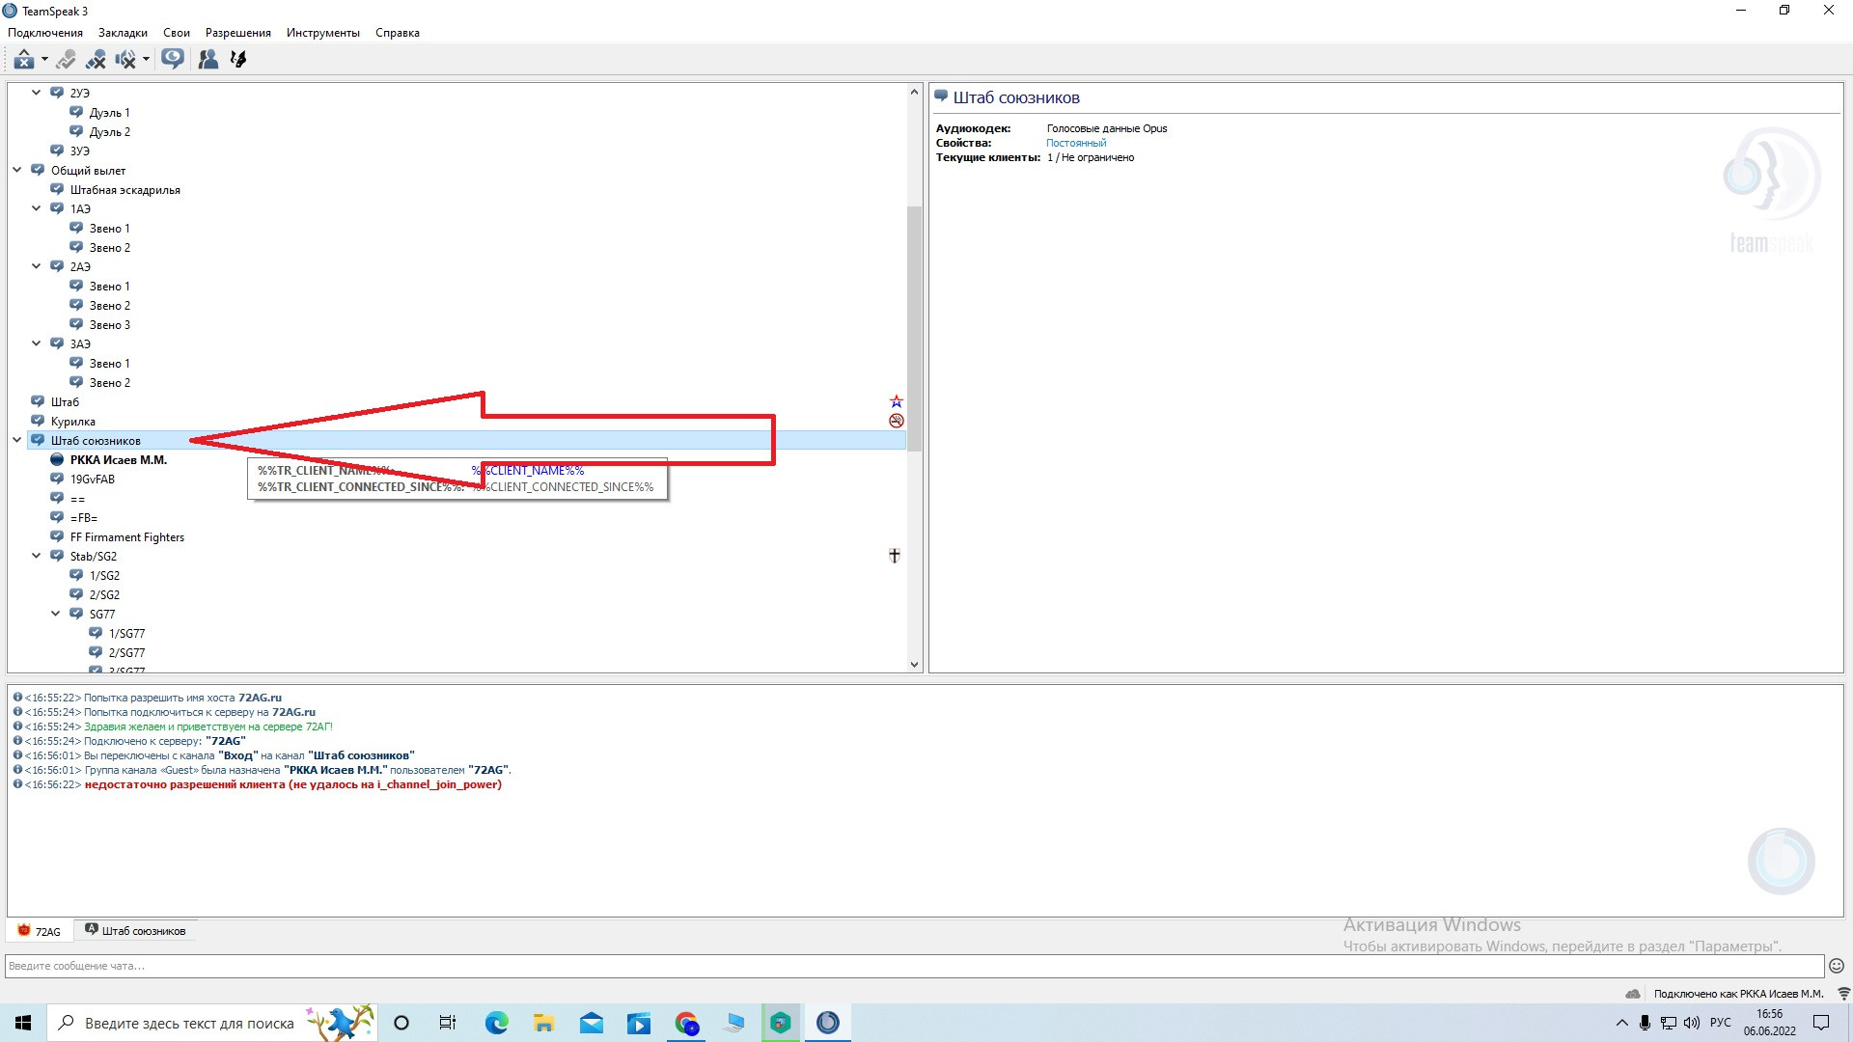1853x1042 pixels.
Task: Open the Закладки menu
Action: point(123,33)
